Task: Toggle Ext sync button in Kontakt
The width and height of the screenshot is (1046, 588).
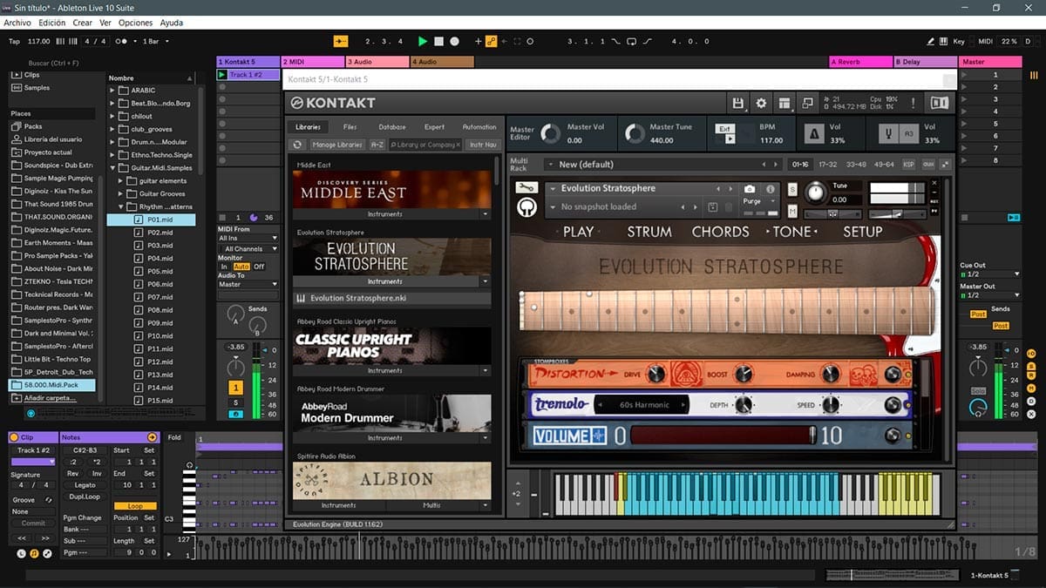Action: (724, 129)
